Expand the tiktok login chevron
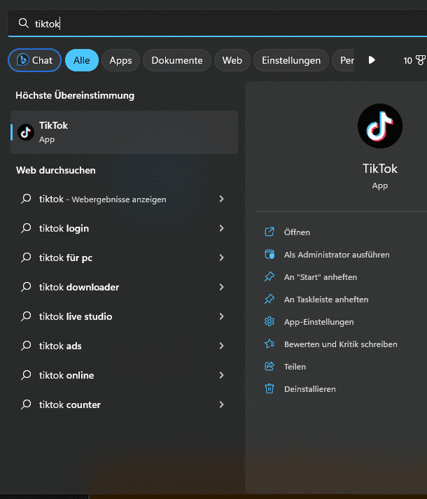The image size is (427, 499). tap(222, 228)
